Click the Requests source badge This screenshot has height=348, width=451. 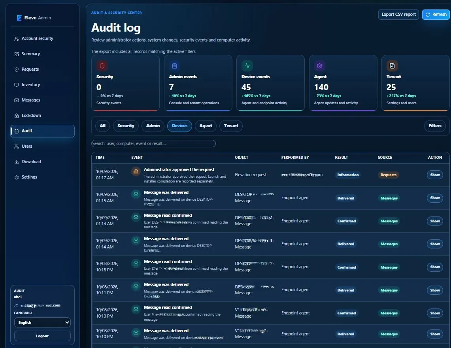coord(388,175)
